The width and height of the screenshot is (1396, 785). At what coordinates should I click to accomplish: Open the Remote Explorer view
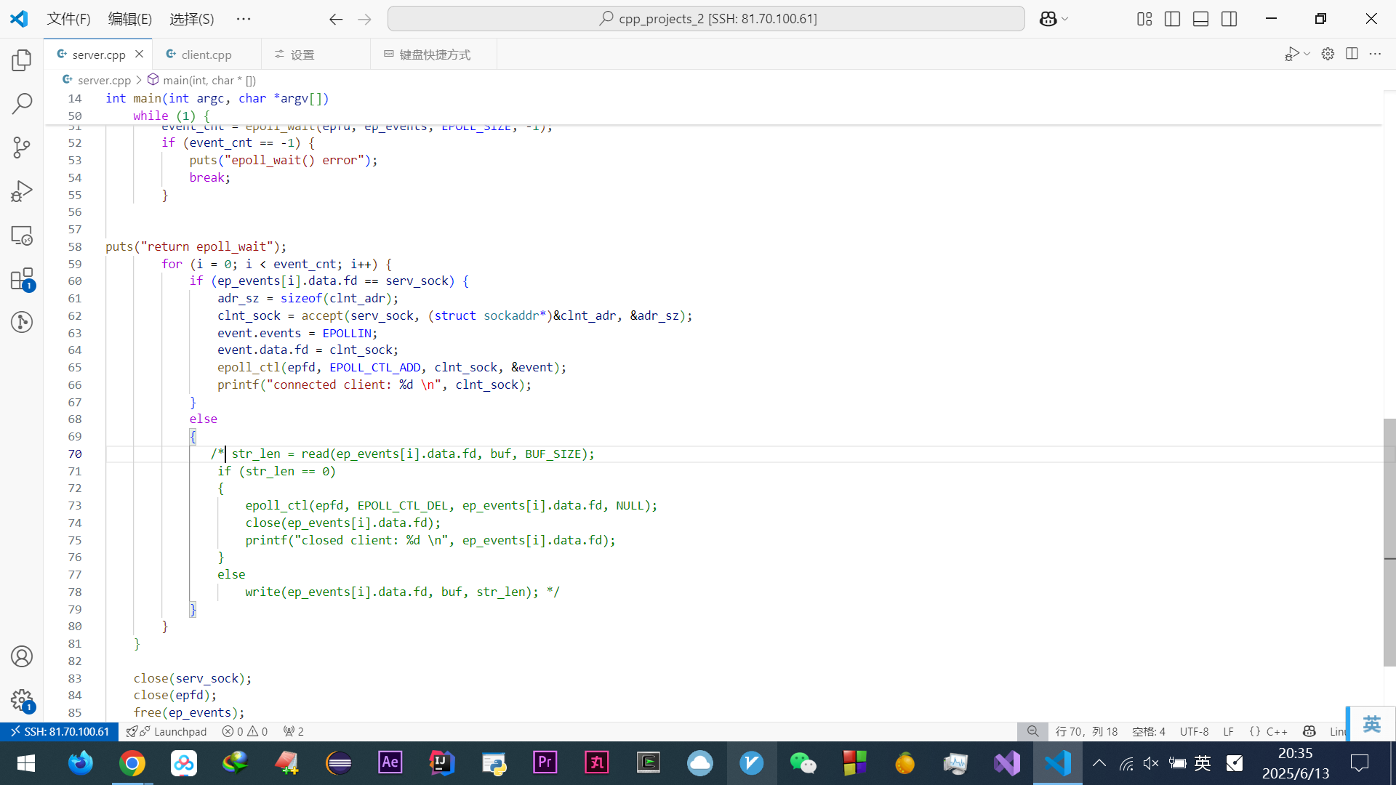click(22, 235)
